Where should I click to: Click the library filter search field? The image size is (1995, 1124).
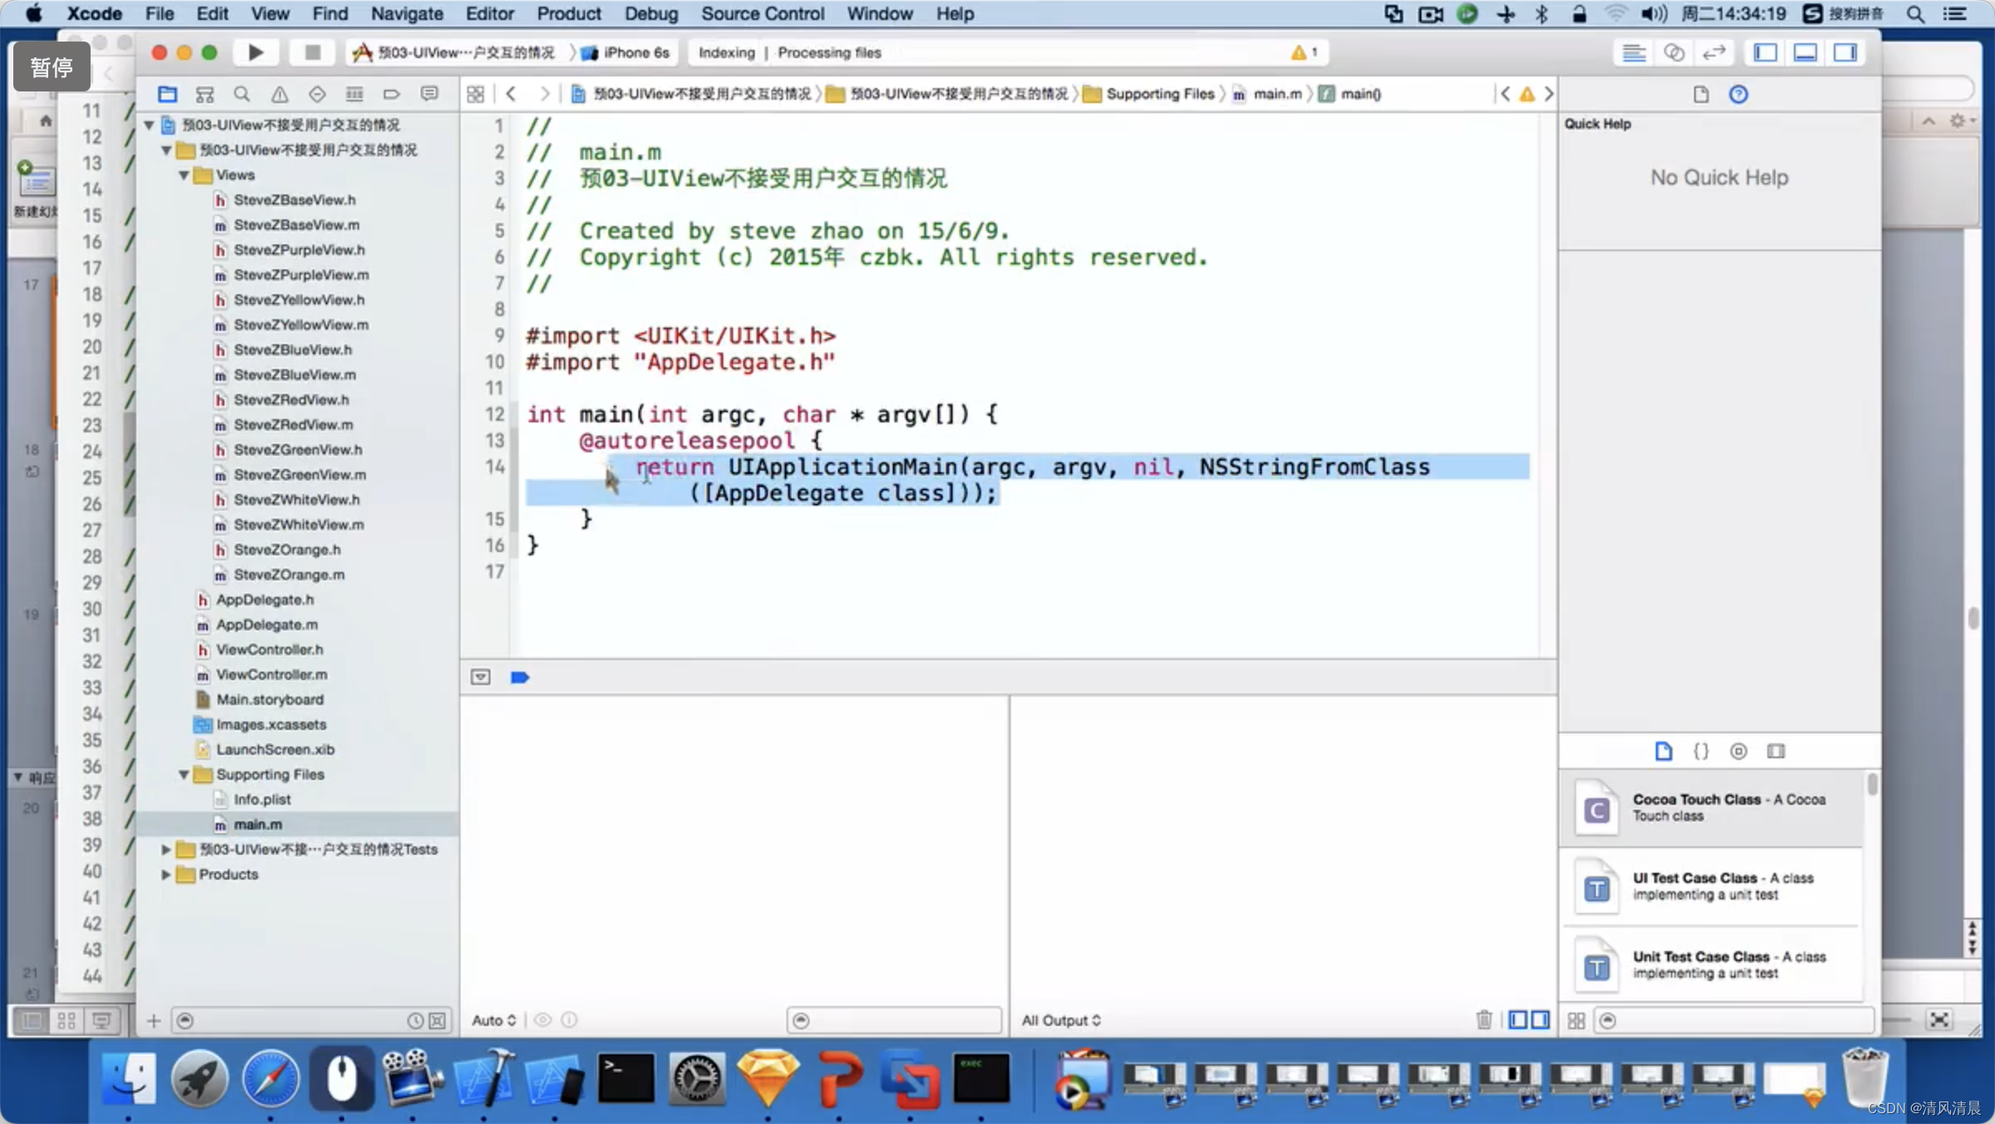[1735, 1020]
